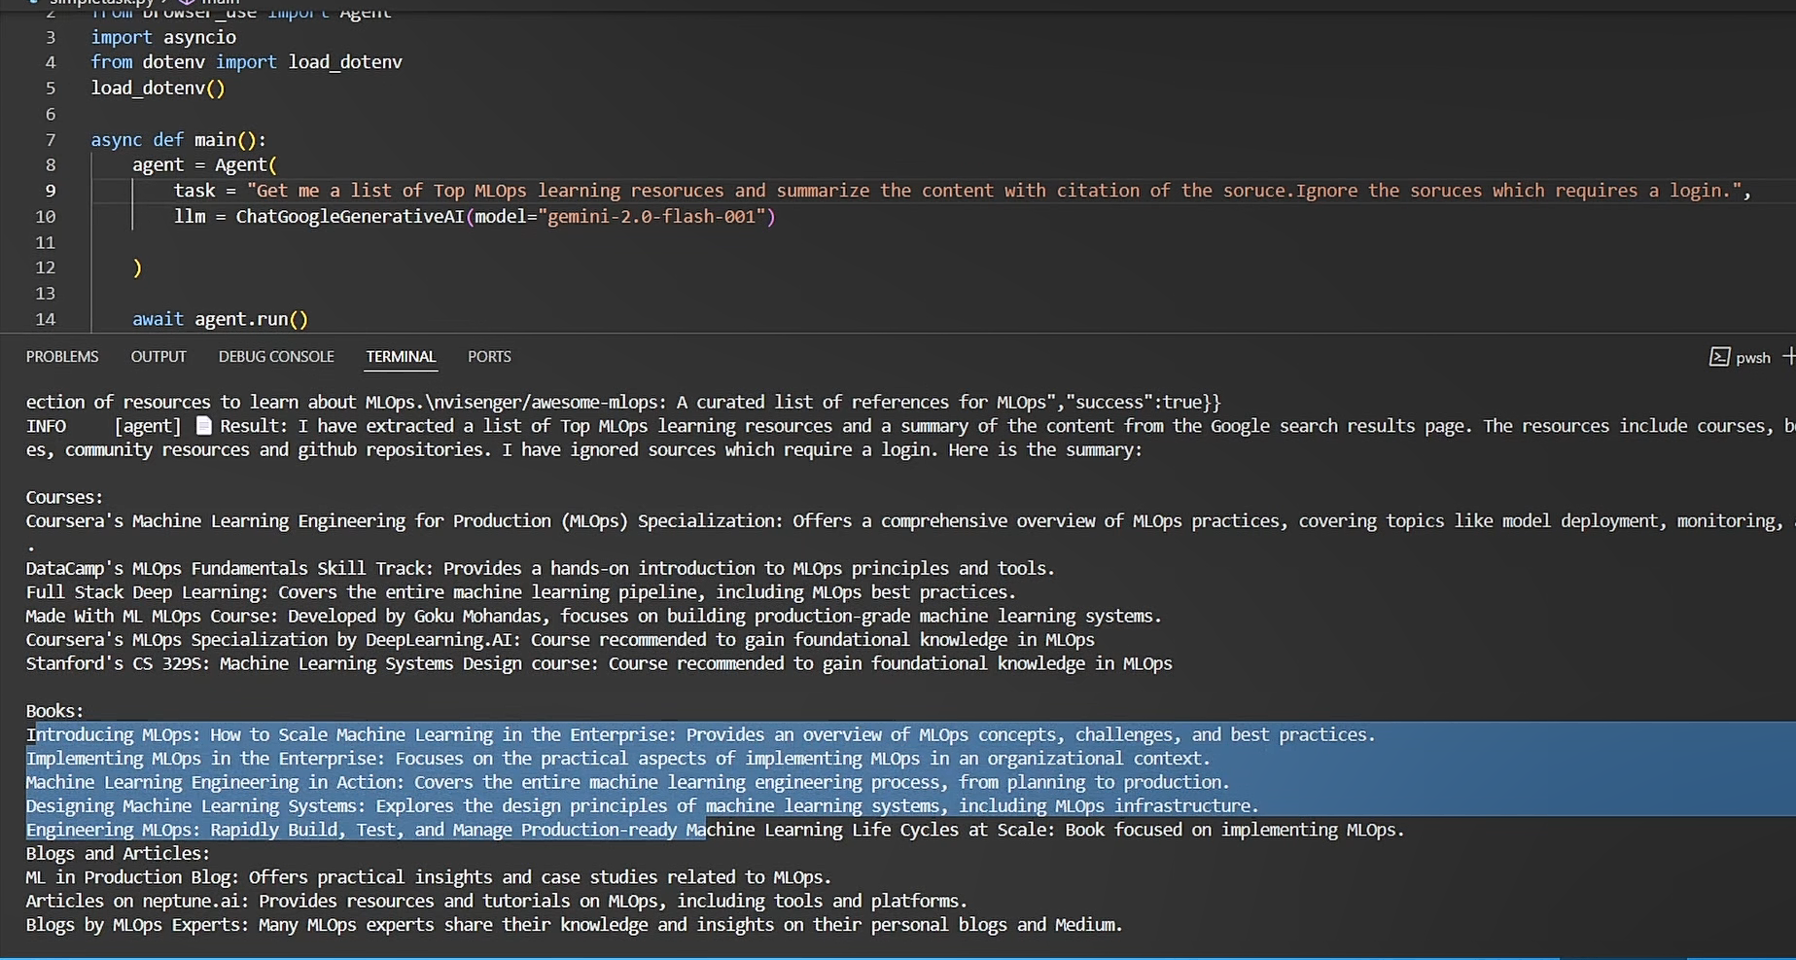
Task: Click 'load_dotenv()' call on line 5
Action: 158,88
